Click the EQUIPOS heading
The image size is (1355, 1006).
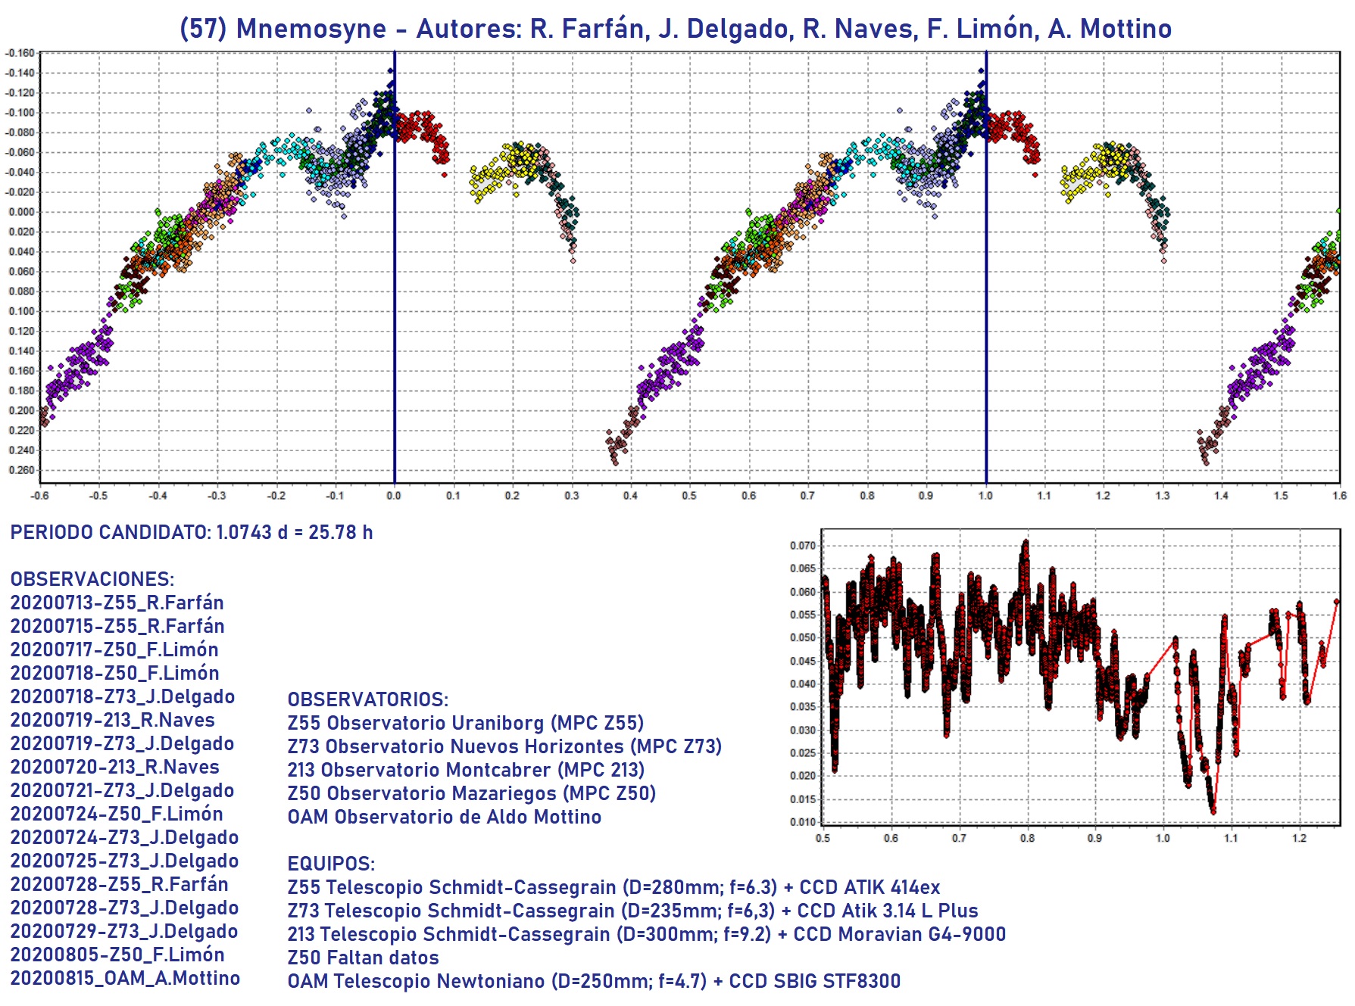[x=331, y=864]
